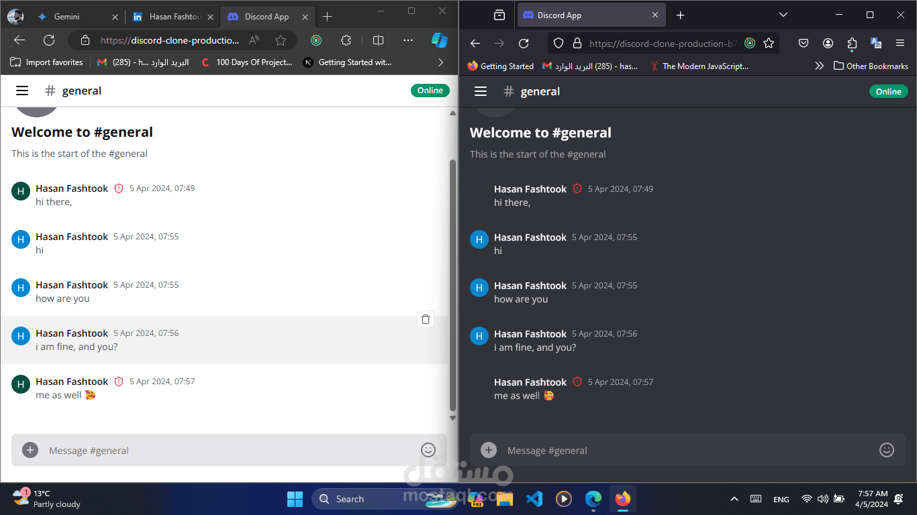Open the Firefox application menu
This screenshot has height=515, width=917.
(900, 44)
